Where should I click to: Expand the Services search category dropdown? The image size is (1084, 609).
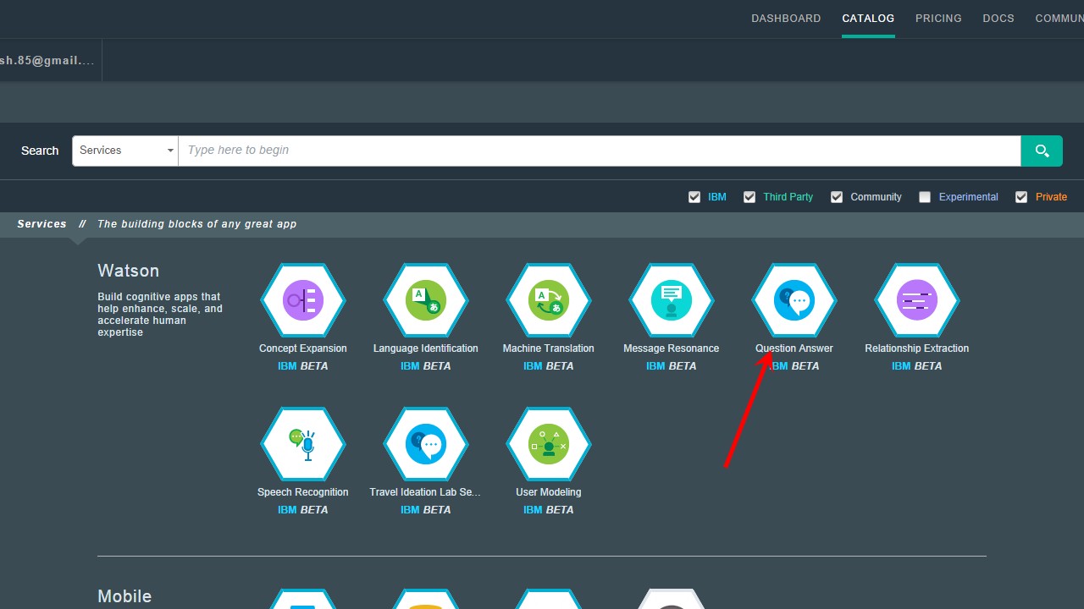tap(125, 151)
